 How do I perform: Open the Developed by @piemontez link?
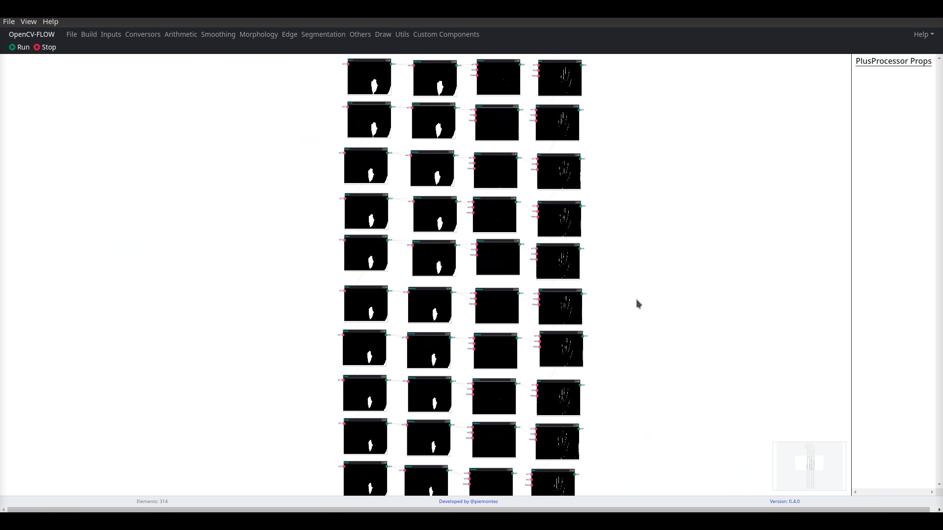469,501
